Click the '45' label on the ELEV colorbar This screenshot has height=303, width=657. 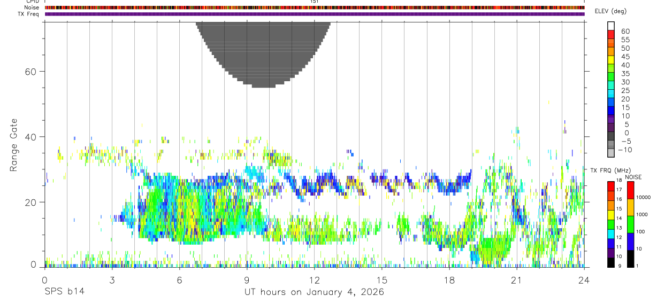coord(625,57)
